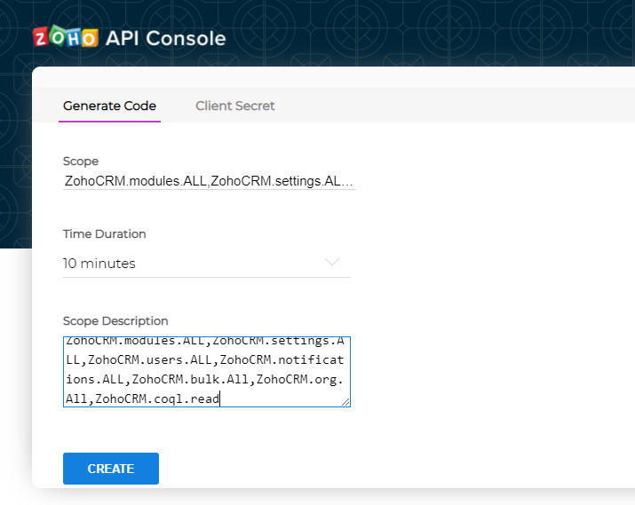
Task: Click the API Console title text
Action: (166, 38)
